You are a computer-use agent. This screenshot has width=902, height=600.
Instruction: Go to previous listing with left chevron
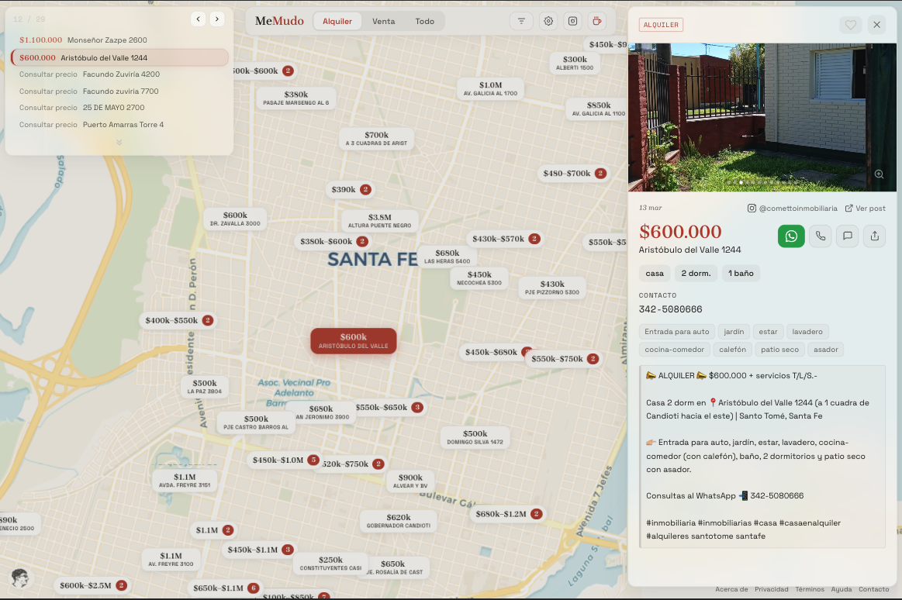pos(198,19)
